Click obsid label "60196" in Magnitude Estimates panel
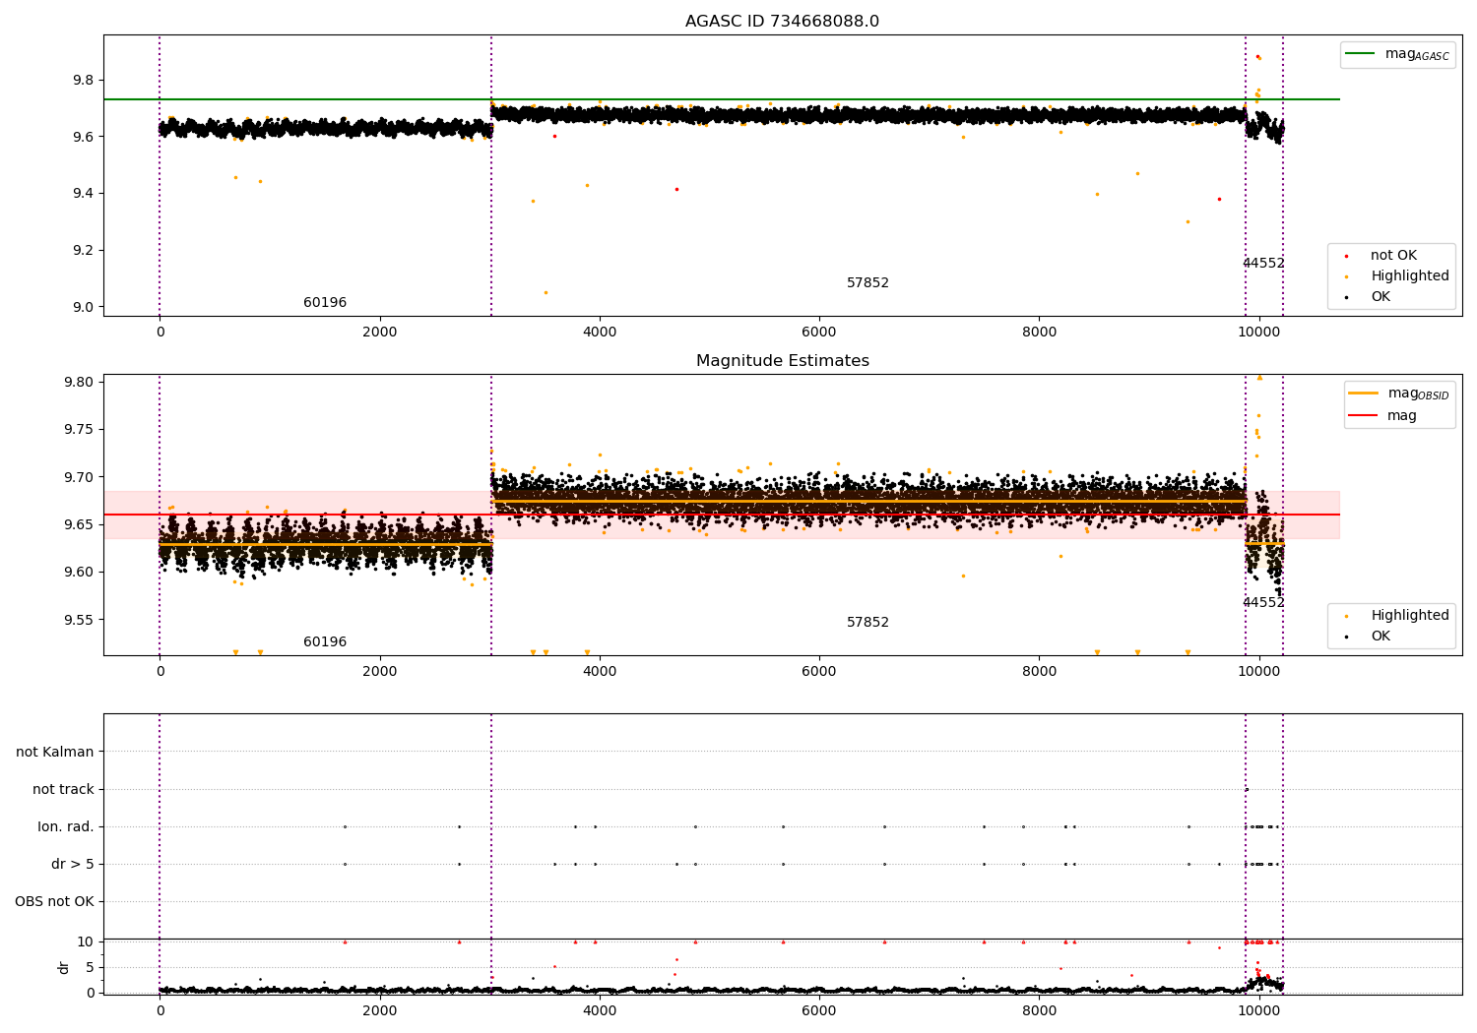1477x1033 pixels. coord(325,642)
